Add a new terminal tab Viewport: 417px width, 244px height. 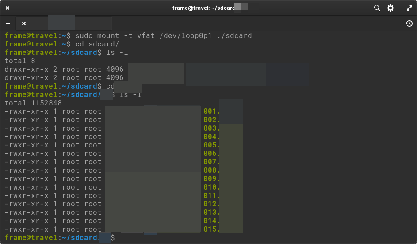click(x=8, y=23)
